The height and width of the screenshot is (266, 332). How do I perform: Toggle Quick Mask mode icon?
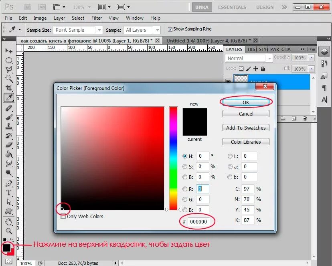[x=8, y=261]
